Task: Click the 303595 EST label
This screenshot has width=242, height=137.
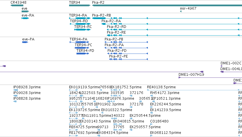Action: (x=117, y=93)
